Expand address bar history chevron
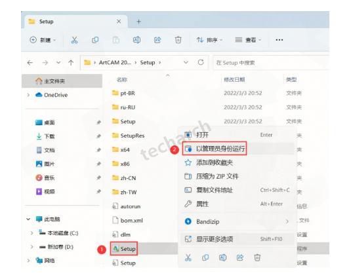 (186, 62)
